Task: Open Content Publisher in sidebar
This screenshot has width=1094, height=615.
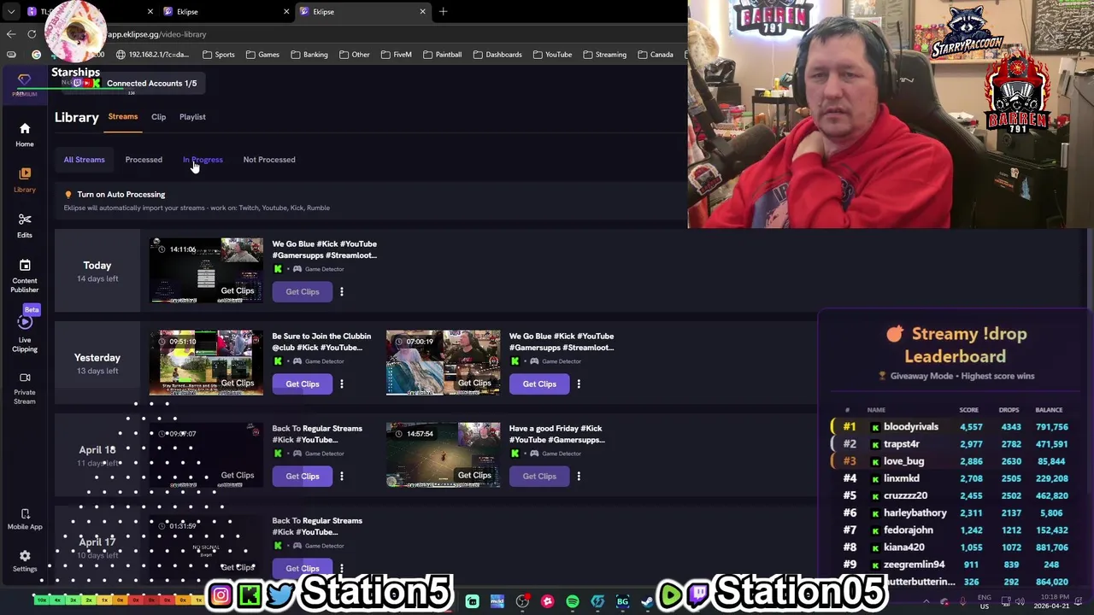Action: tap(25, 277)
